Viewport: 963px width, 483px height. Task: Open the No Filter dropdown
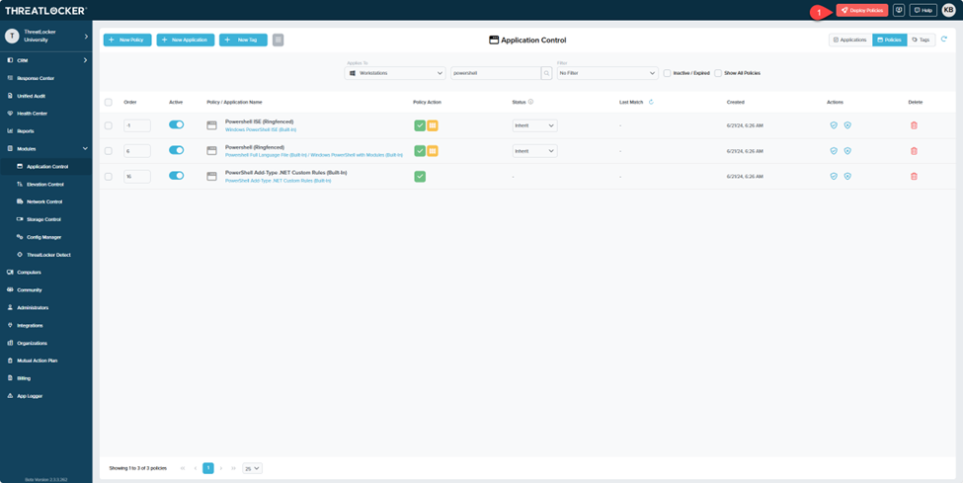pos(607,73)
